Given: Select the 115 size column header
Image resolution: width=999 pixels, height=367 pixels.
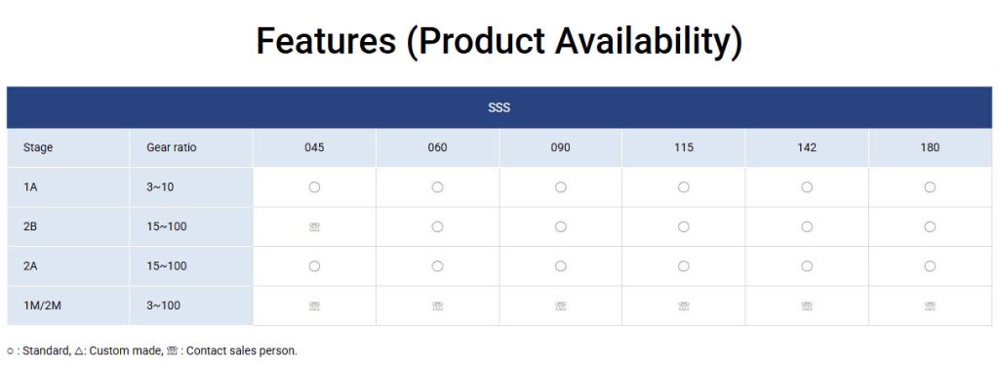Looking at the screenshot, I should [x=684, y=147].
